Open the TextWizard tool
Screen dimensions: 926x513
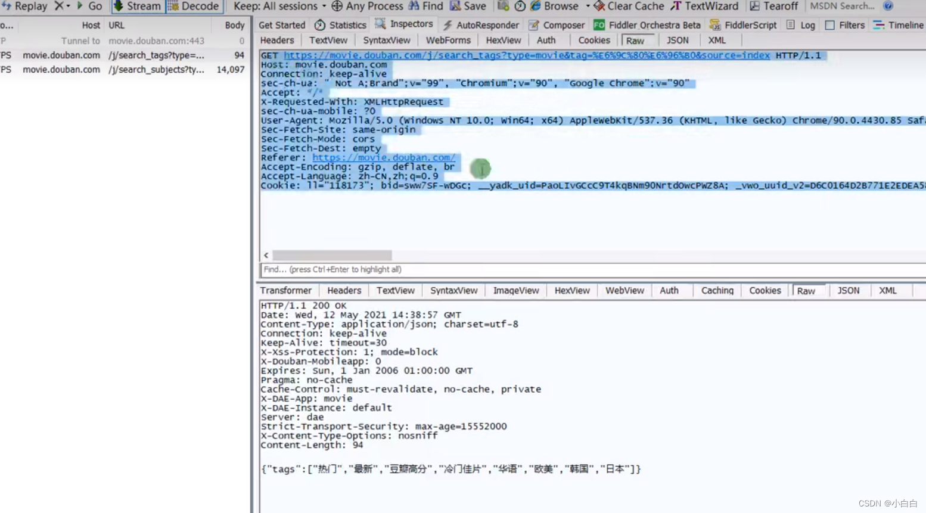pyautogui.click(x=704, y=6)
